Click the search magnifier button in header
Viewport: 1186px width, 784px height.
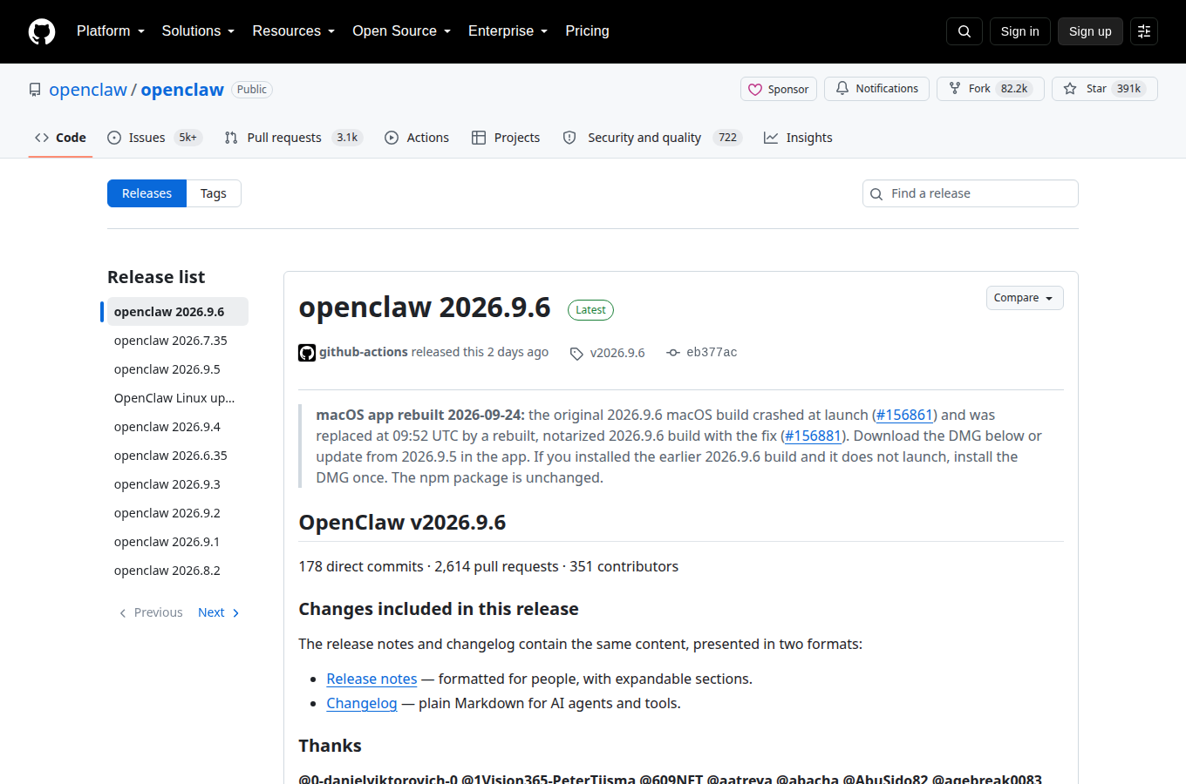tap(964, 31)
